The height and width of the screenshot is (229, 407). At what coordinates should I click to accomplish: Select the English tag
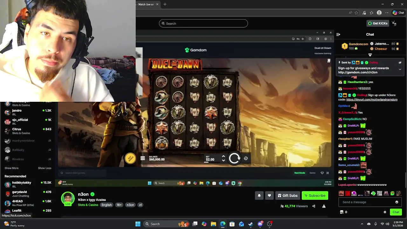107,205
